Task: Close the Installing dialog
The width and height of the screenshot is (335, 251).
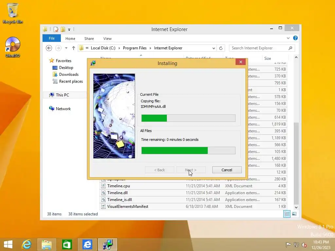Action: [241, 62]
